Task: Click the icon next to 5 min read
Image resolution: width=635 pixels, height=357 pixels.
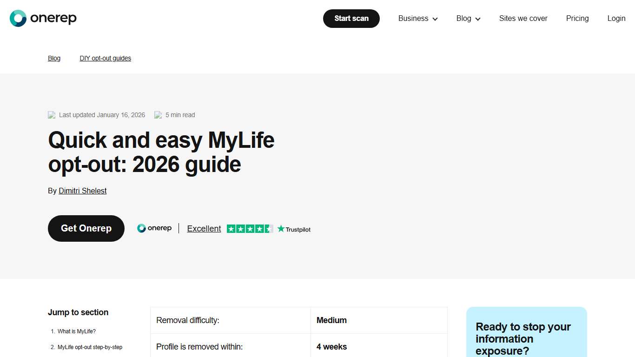Action: pyautogui.click(x=159, y=115)
